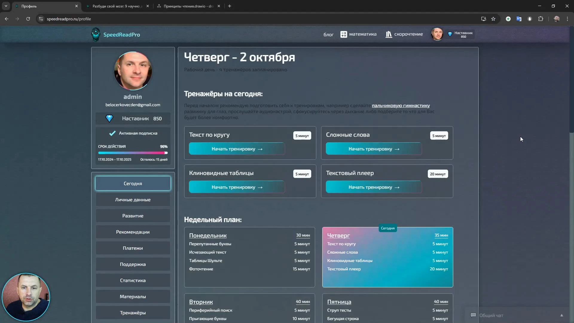Open the Extensions puzzle icon
574x323 pixels.
(541, 19)
